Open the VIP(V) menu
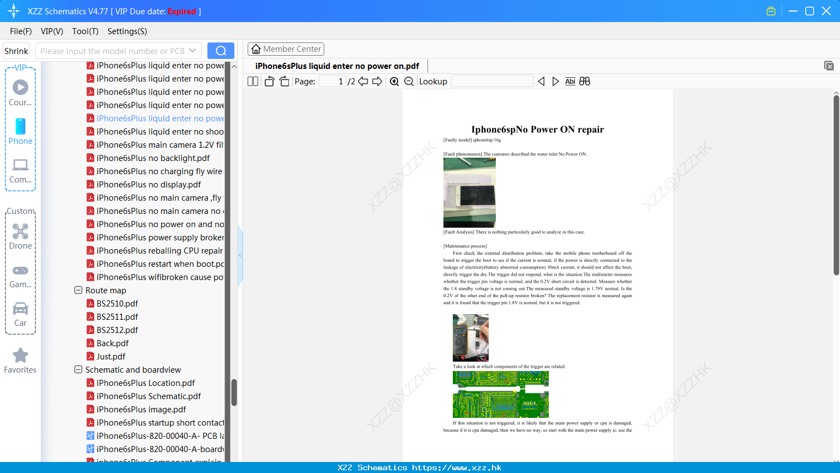This screenshot has width=840, height=473. pyautogui.click(x=52, y=31)
